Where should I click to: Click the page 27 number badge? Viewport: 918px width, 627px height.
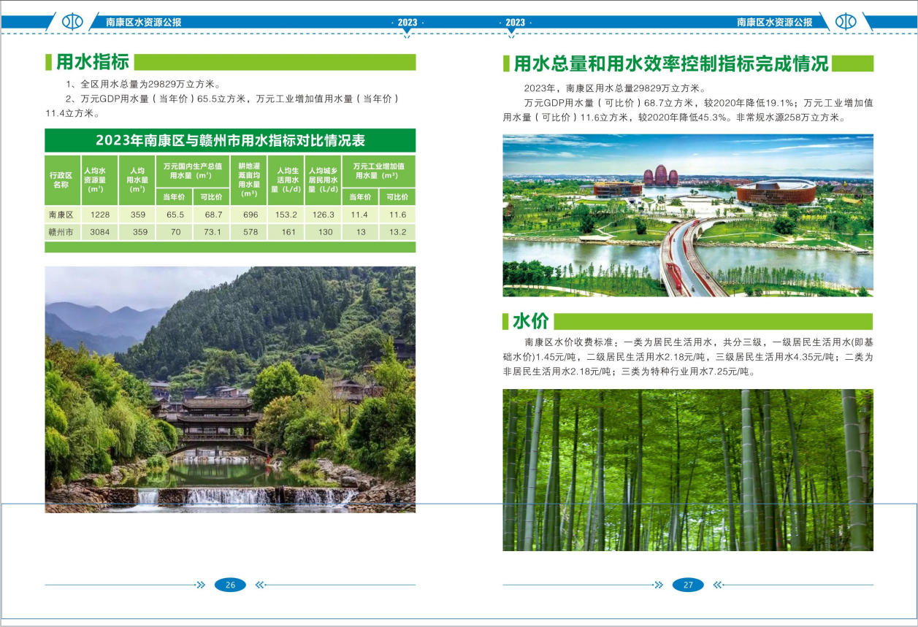pos(688,585)
